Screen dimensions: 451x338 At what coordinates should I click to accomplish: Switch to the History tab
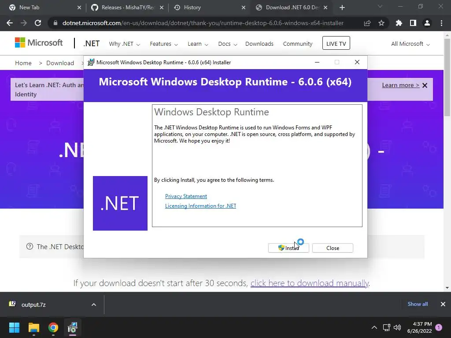[x=208, y=7]
